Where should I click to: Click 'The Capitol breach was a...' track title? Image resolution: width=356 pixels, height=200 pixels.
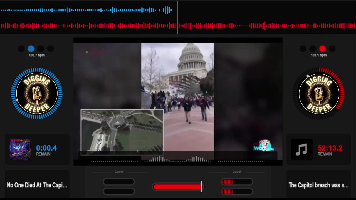click(318, 185)
